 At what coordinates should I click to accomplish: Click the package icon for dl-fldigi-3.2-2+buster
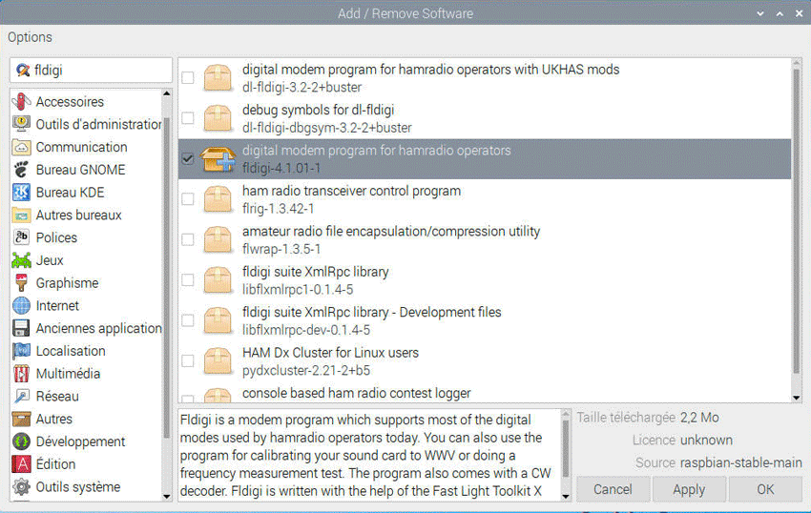click(x=218, y=78)
